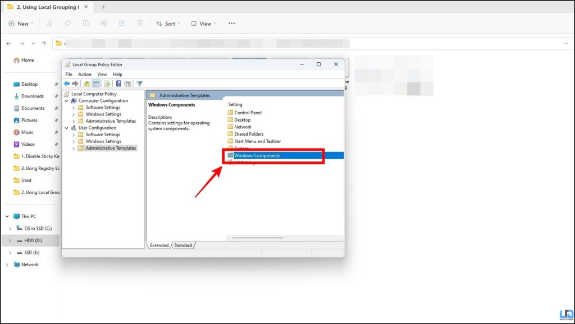
Task: Expand the HDD (D:) drive chevron
Action: coord(10,240)
